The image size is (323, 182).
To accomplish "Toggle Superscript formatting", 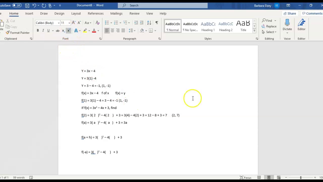I will click(x=68, y=31).
